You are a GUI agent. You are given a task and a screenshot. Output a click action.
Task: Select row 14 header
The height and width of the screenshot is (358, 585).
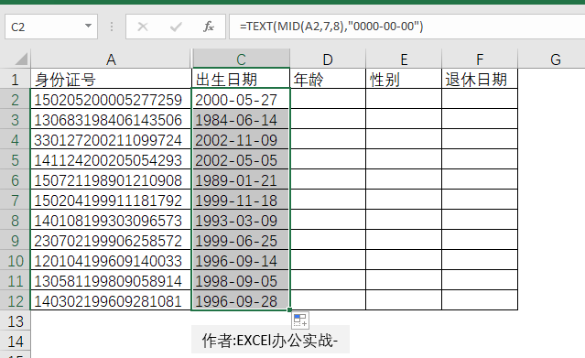(x=15, y=342)
